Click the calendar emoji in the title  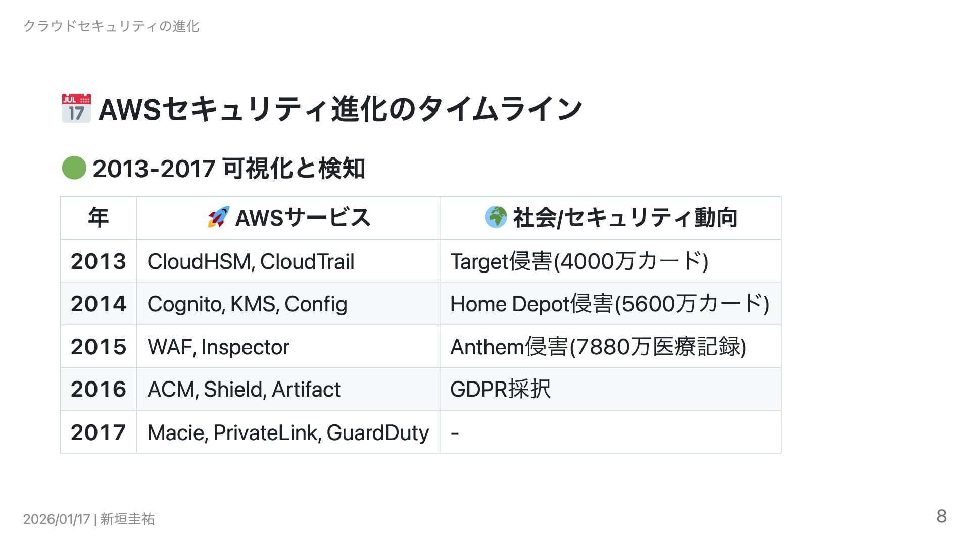pos(76,108)
